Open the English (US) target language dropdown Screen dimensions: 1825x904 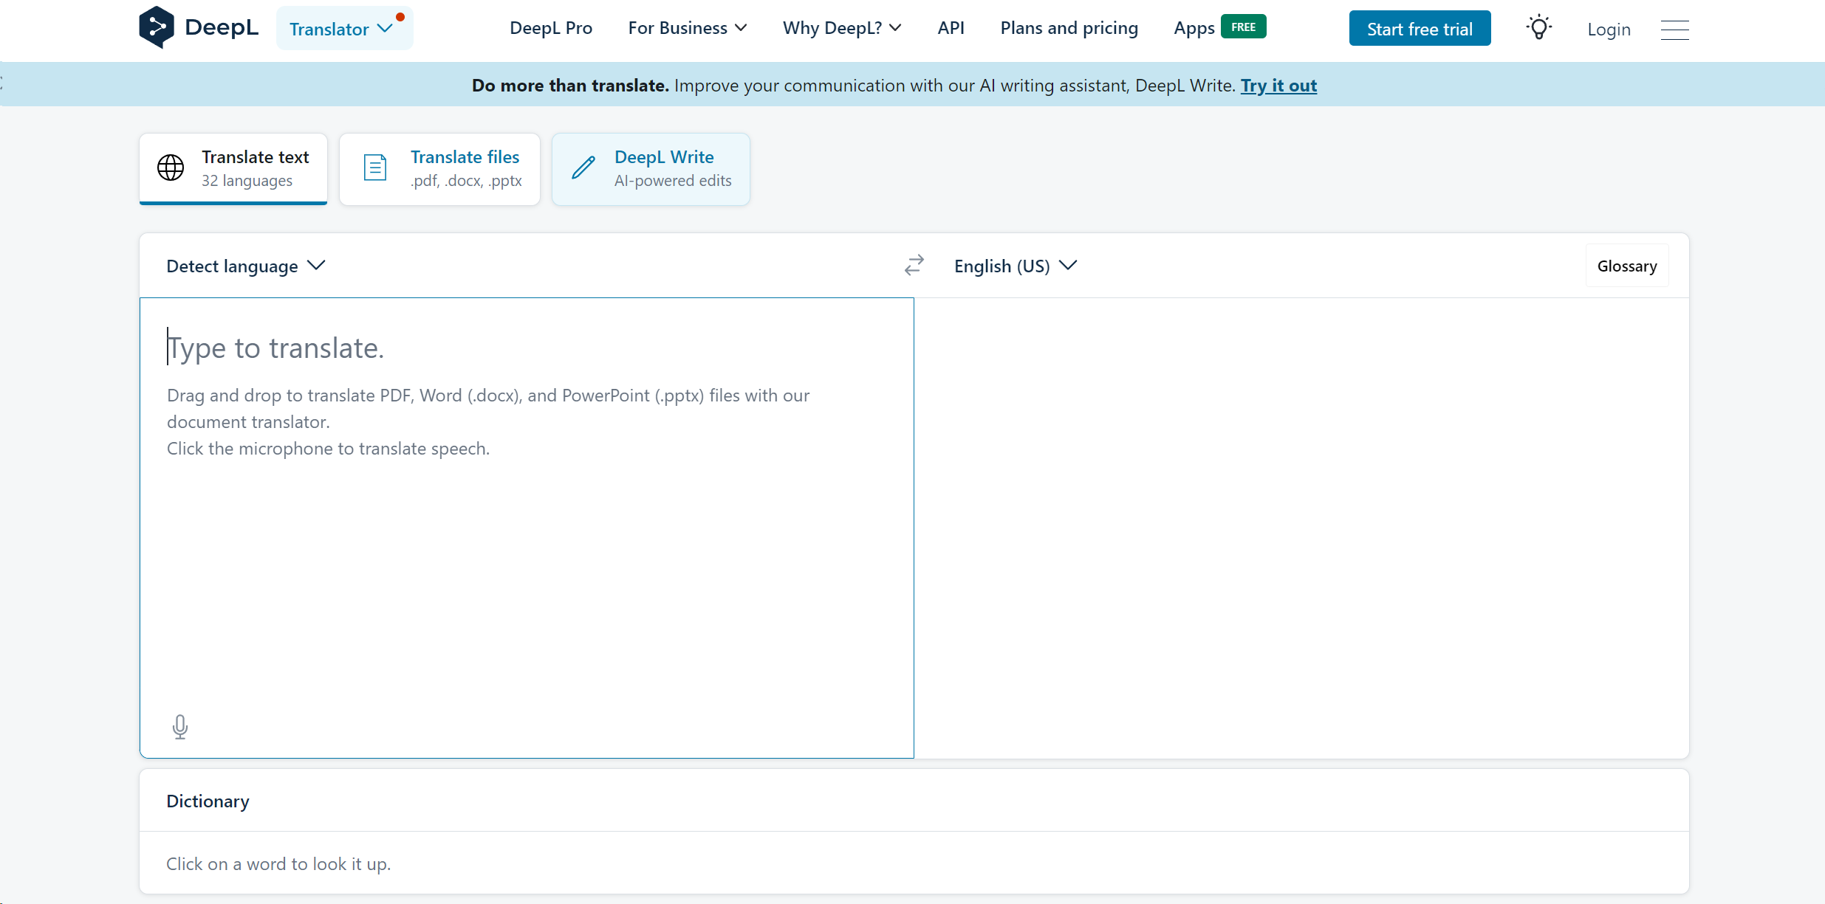point(1015,266)
